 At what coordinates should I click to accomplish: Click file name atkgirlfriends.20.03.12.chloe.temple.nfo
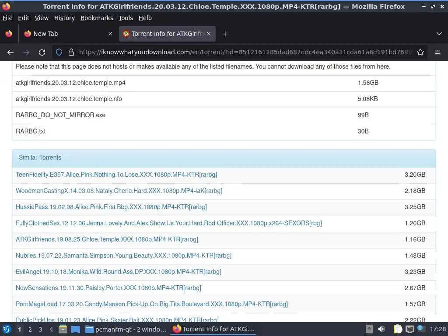[69, 99]
